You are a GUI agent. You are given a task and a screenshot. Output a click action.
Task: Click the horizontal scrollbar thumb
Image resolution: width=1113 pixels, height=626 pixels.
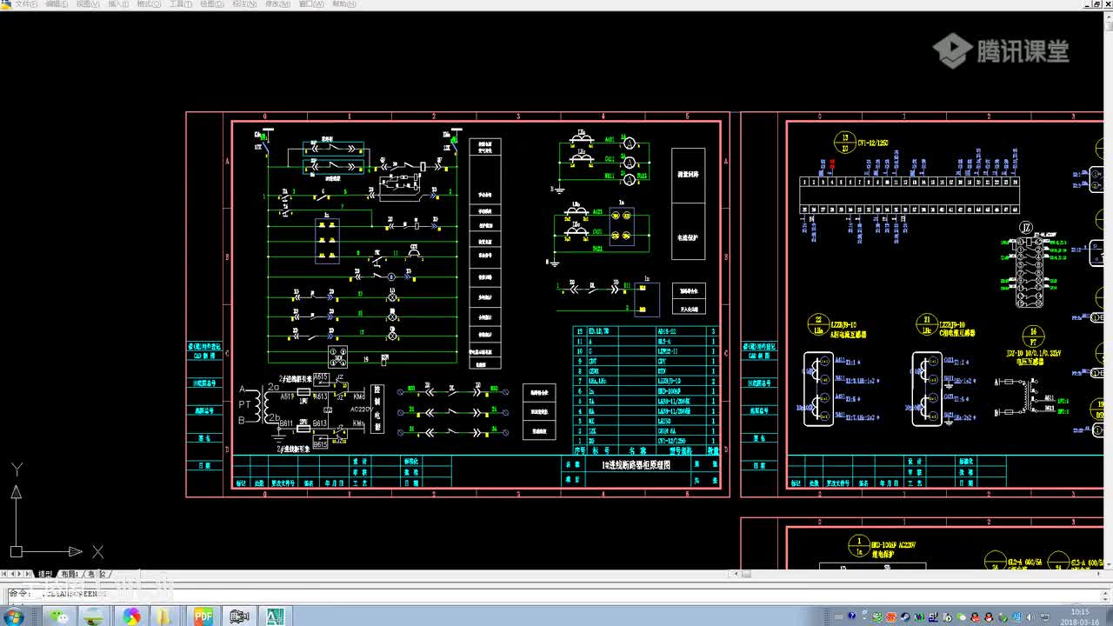tap(745, 574)
